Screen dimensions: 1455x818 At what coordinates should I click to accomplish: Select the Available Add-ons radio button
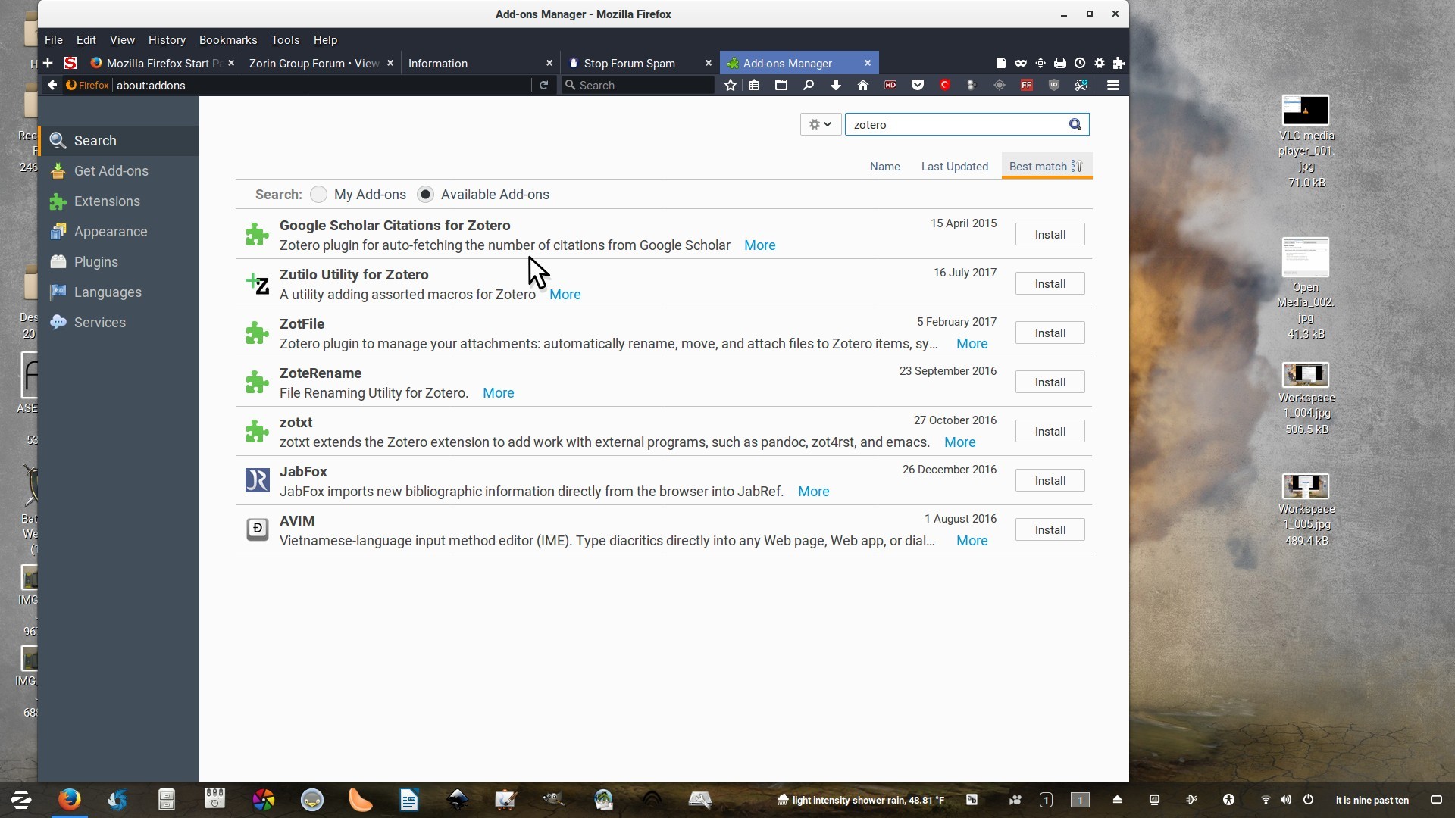point(426,195)
